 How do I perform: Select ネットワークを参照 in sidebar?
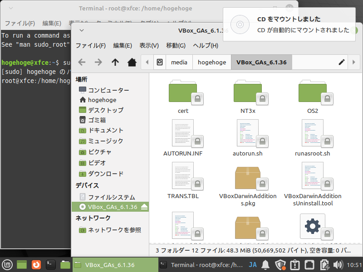(x=110, y=230)
